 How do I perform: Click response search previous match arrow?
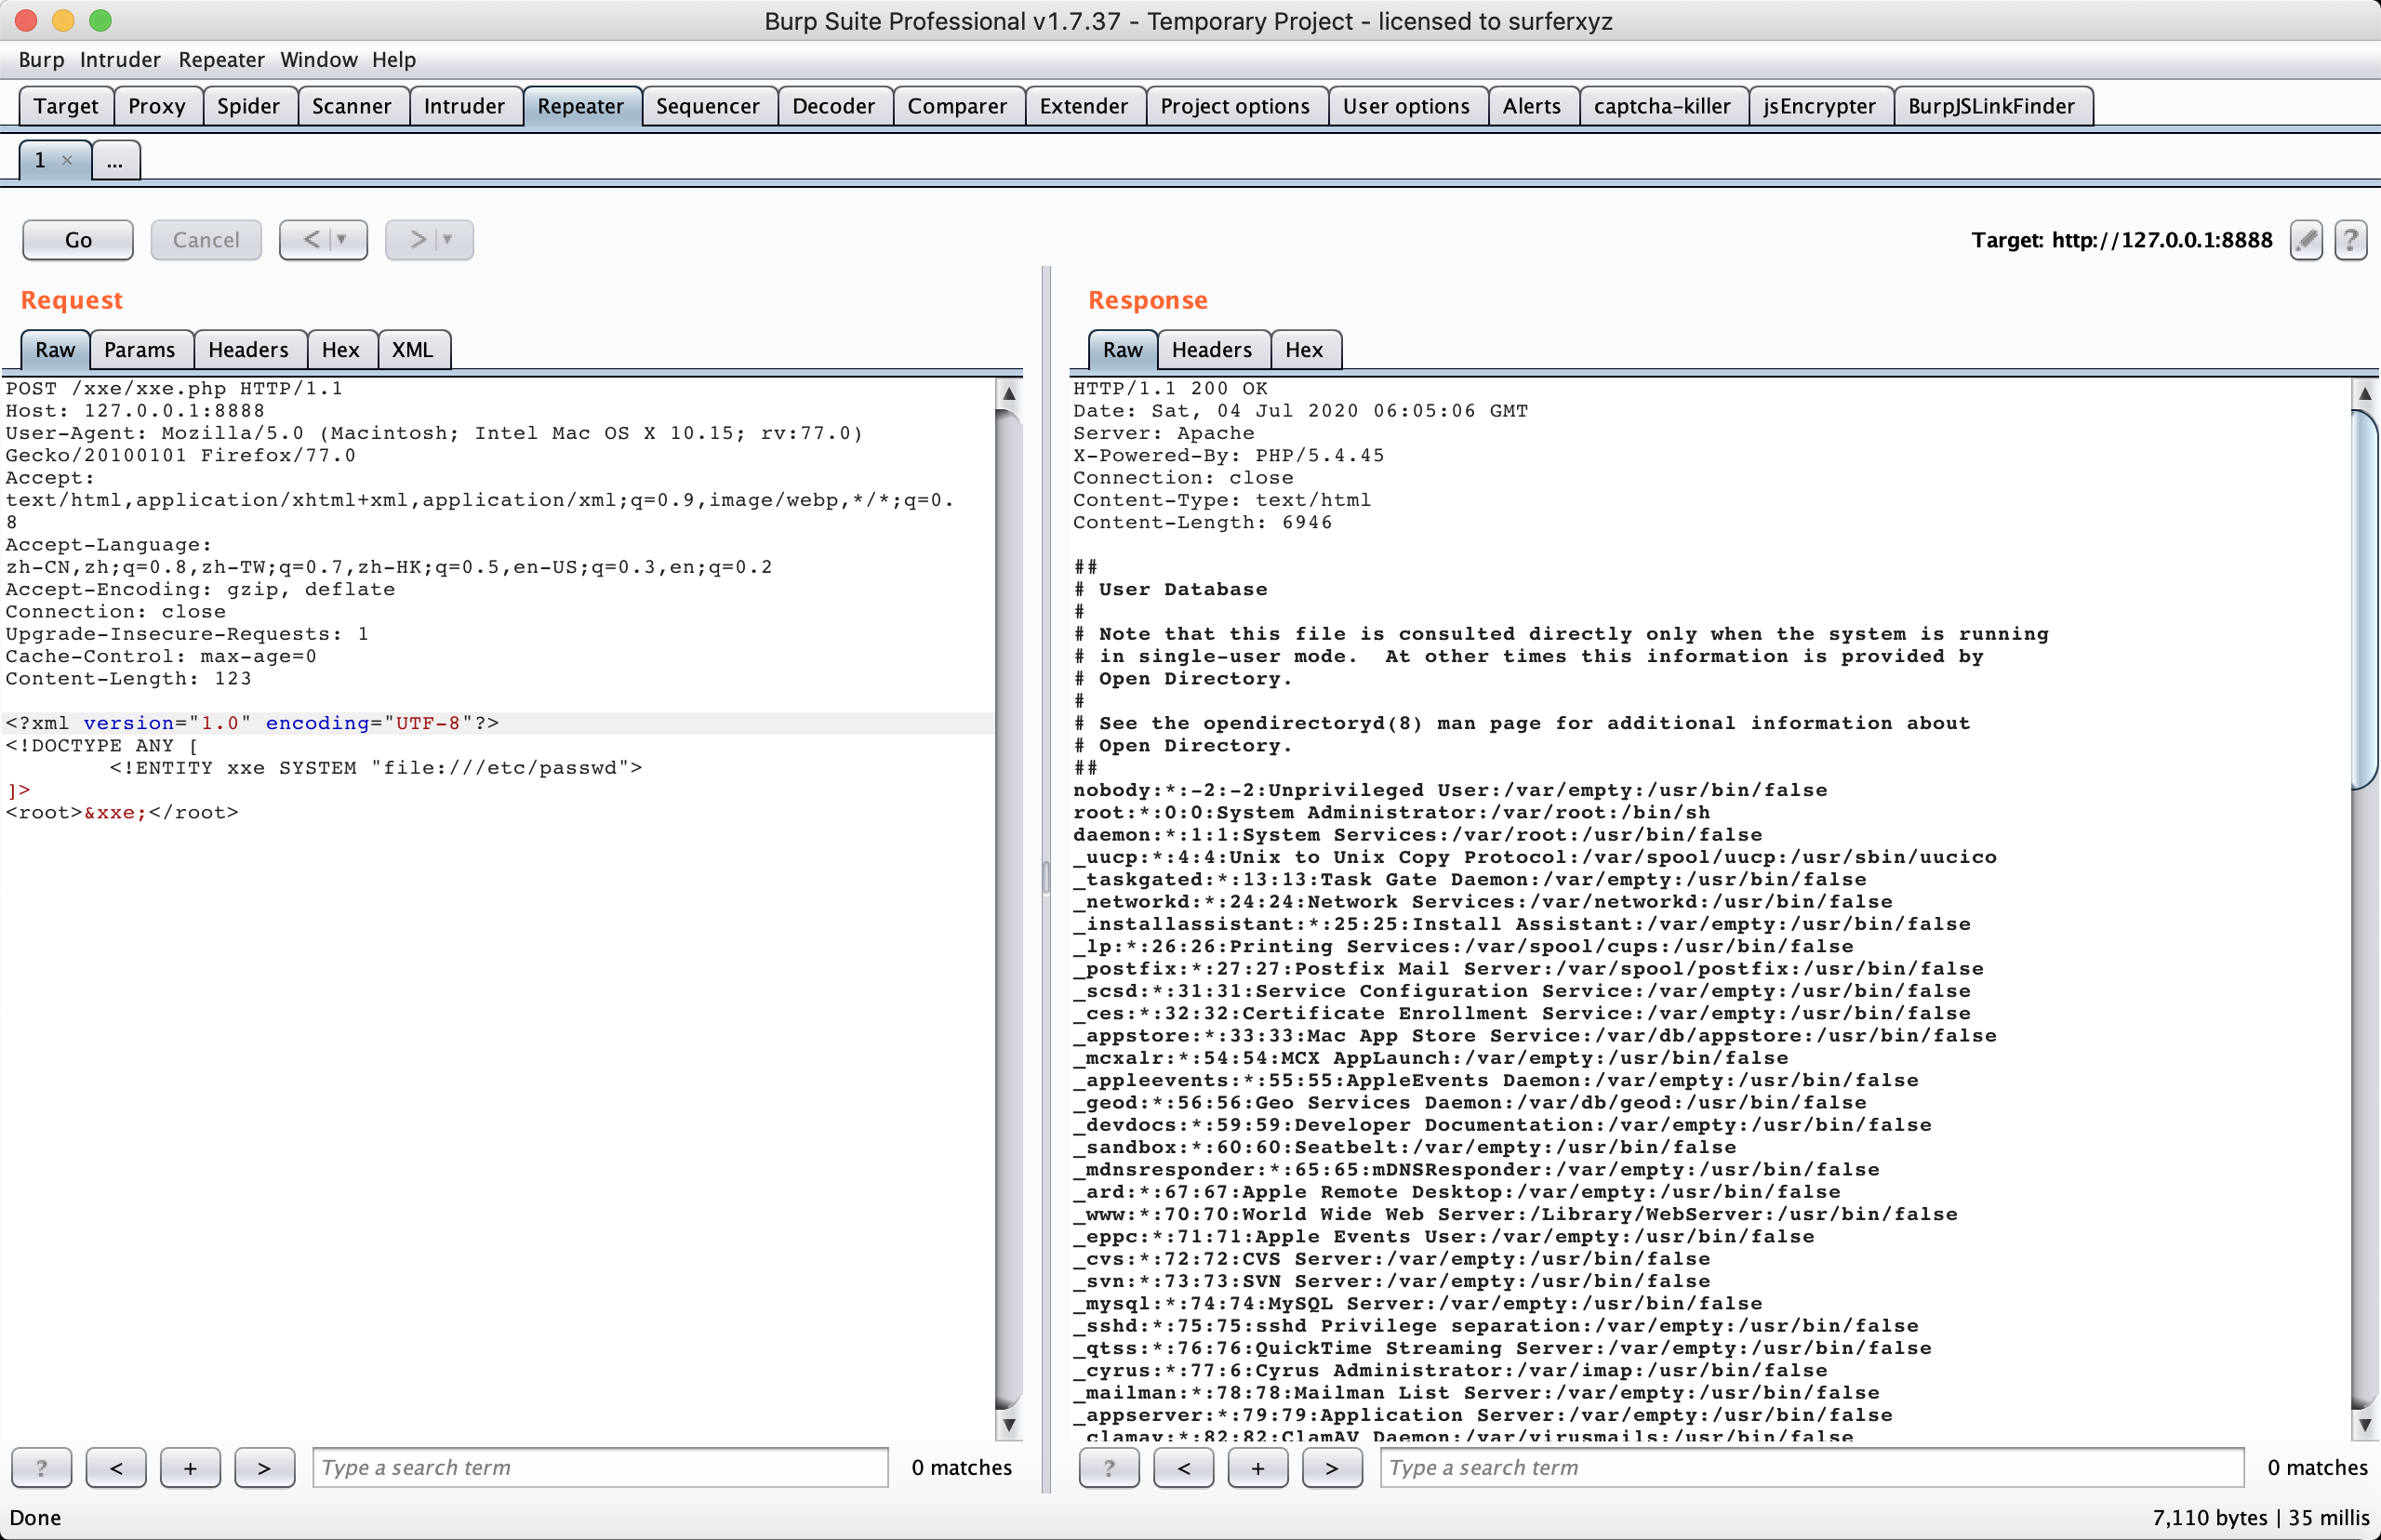pyautogui.click(x=1183, y=1467)
